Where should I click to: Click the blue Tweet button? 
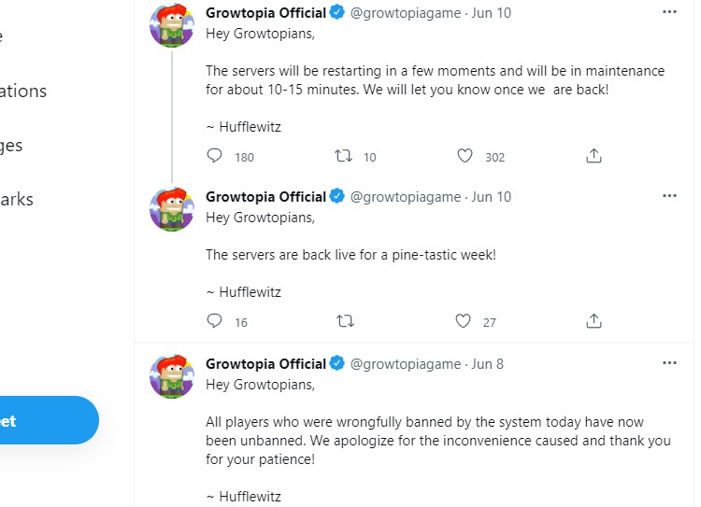click(x=50, y=420)
